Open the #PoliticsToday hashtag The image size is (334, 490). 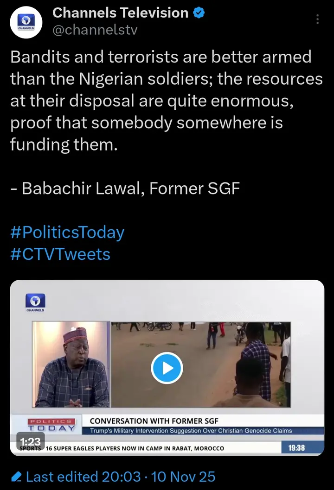coord(67,232)
